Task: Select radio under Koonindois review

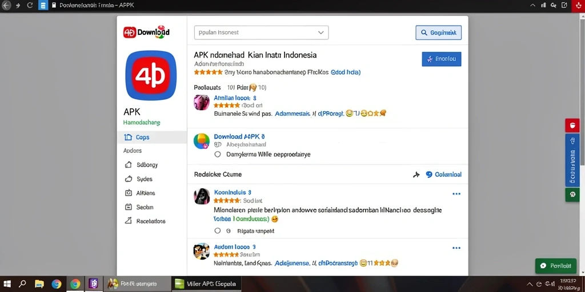Action: (218, 231)
